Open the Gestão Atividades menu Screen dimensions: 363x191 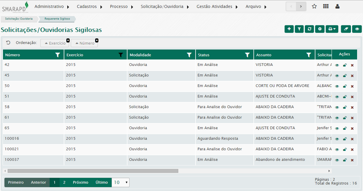coord(217,7)
